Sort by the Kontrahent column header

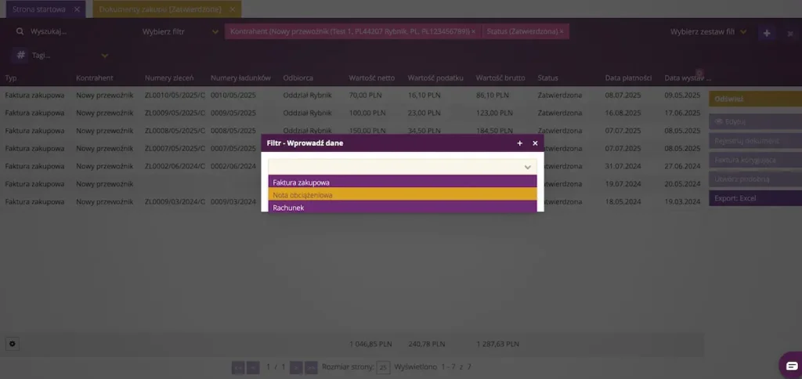pos(95,78)
